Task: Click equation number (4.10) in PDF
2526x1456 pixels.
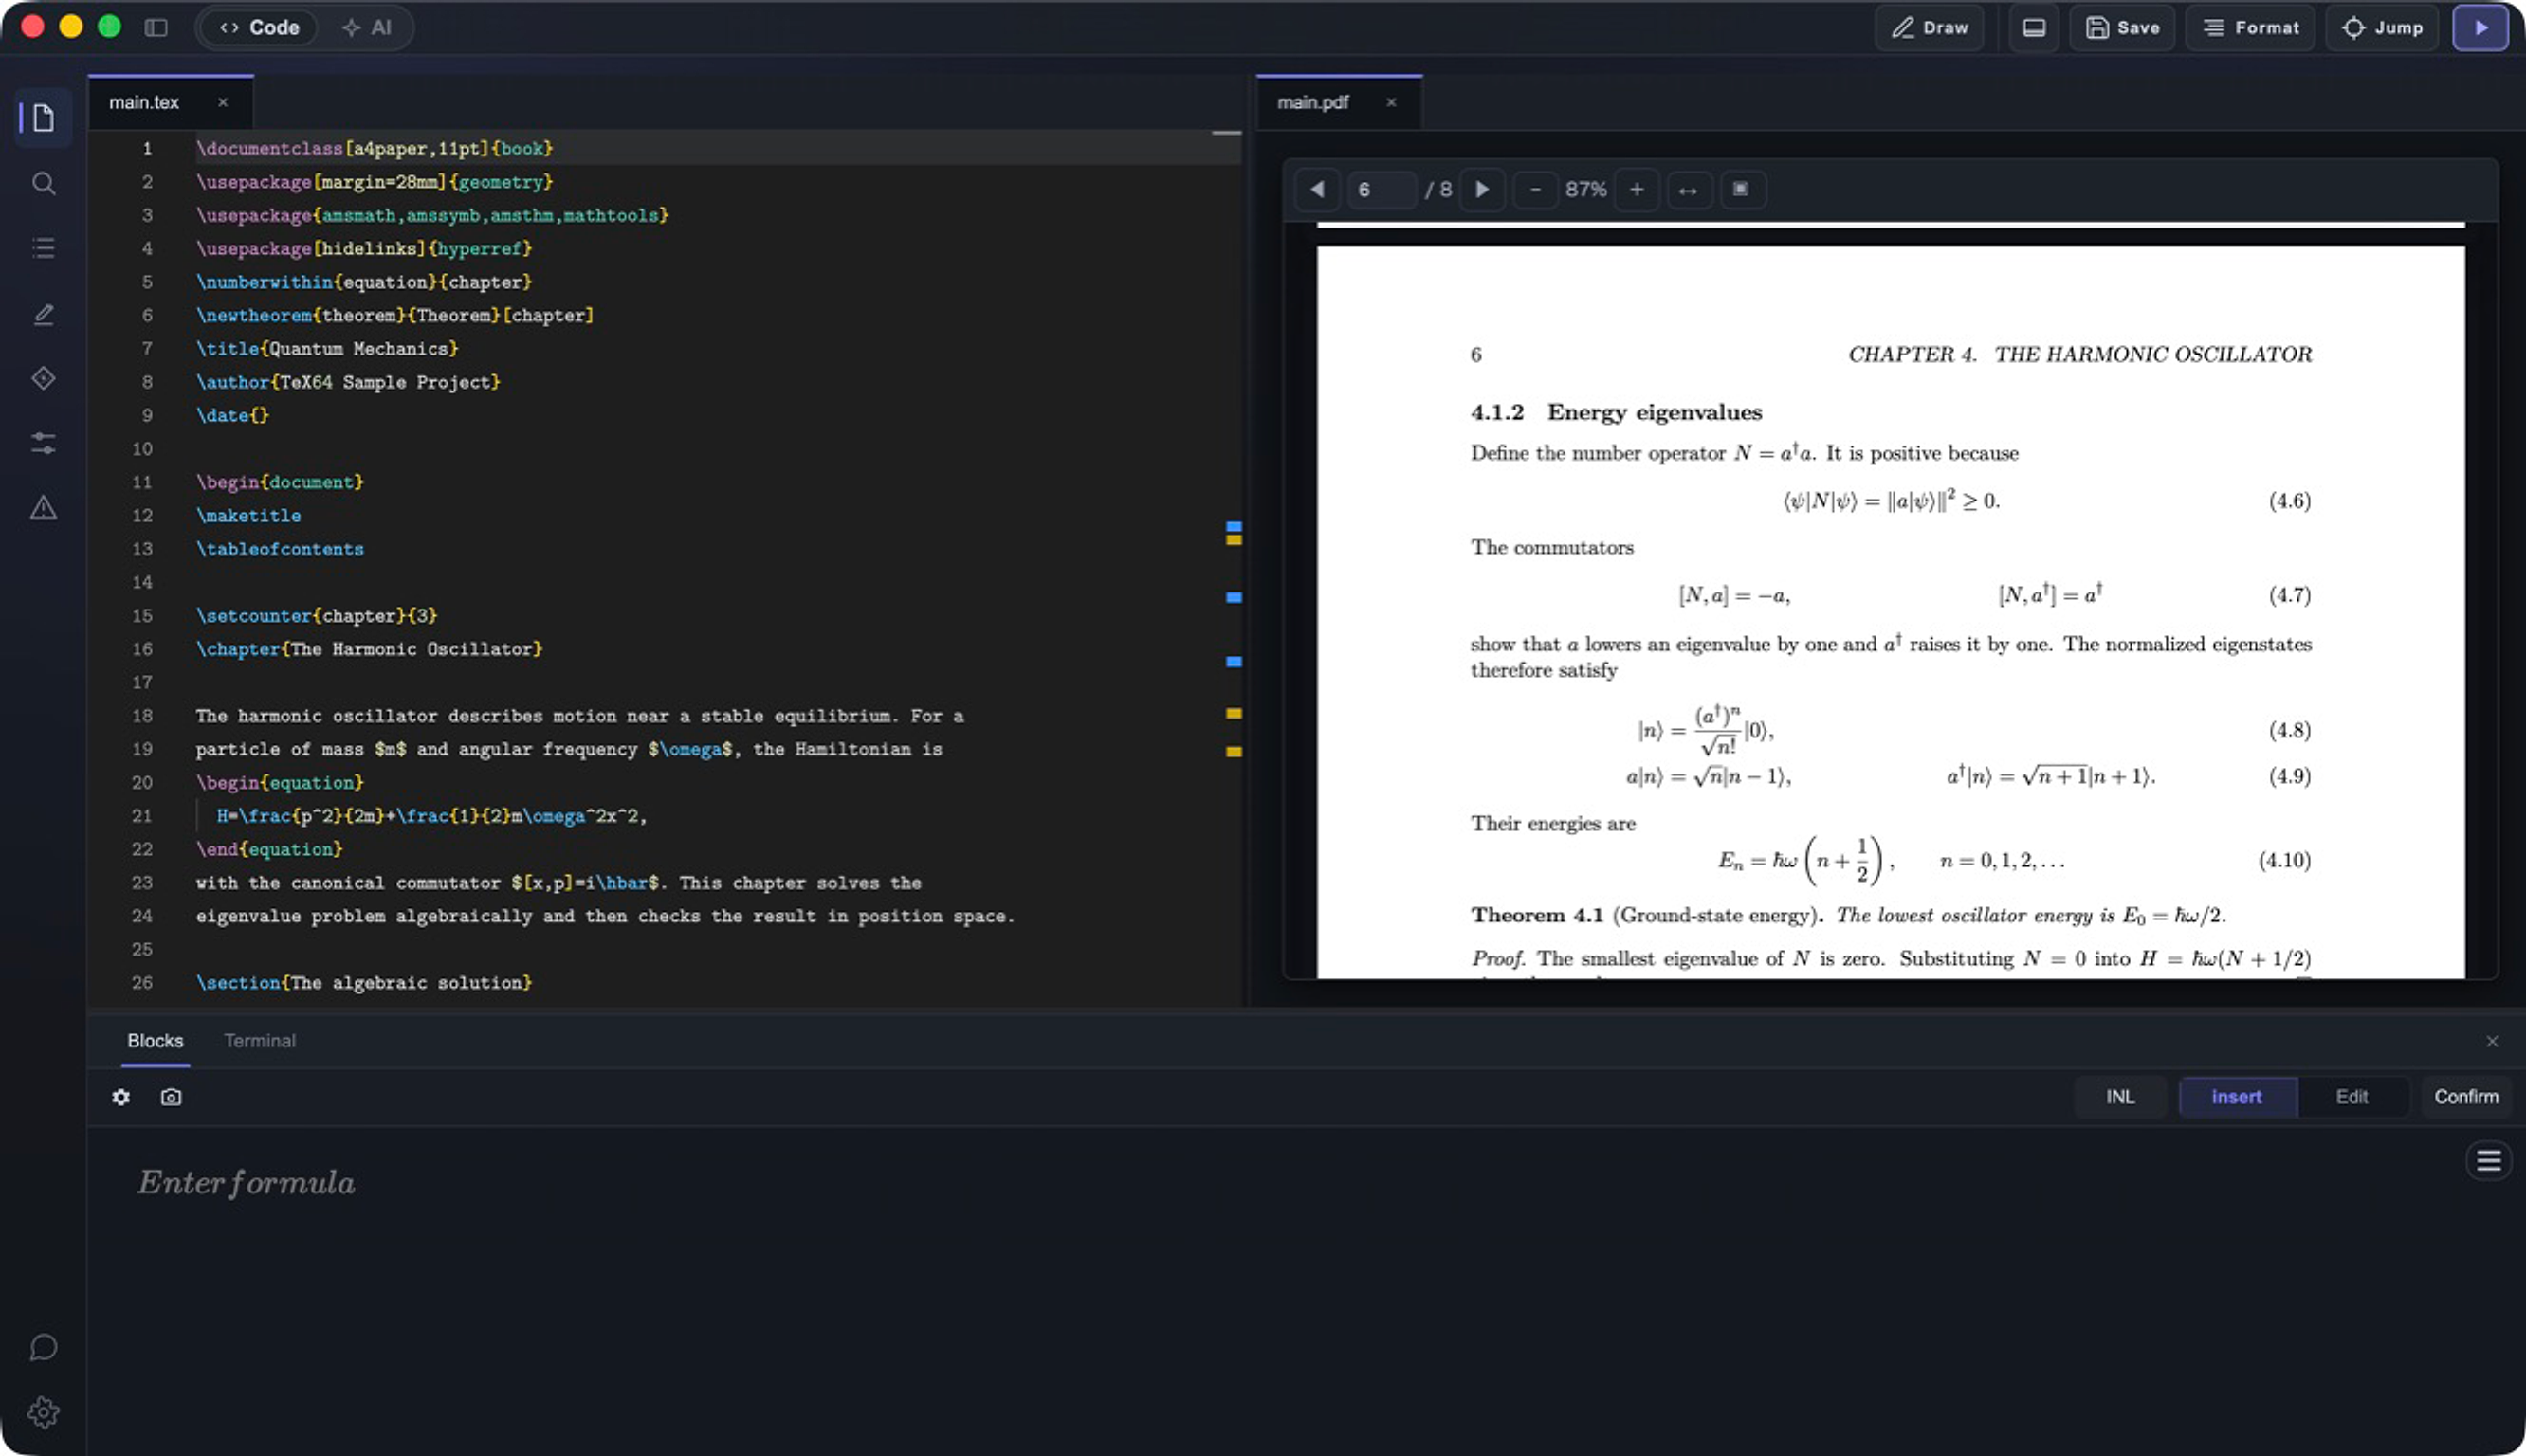Action: 2284,860
